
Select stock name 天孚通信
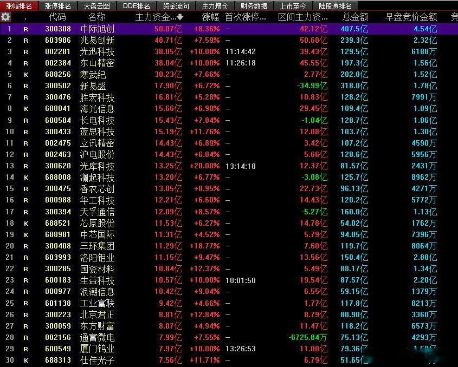tap(97, 212)
